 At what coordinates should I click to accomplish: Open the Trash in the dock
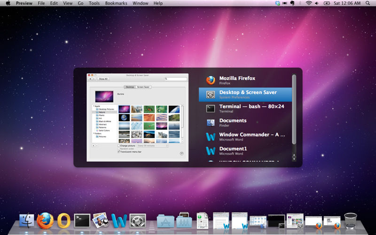[350, 220]
